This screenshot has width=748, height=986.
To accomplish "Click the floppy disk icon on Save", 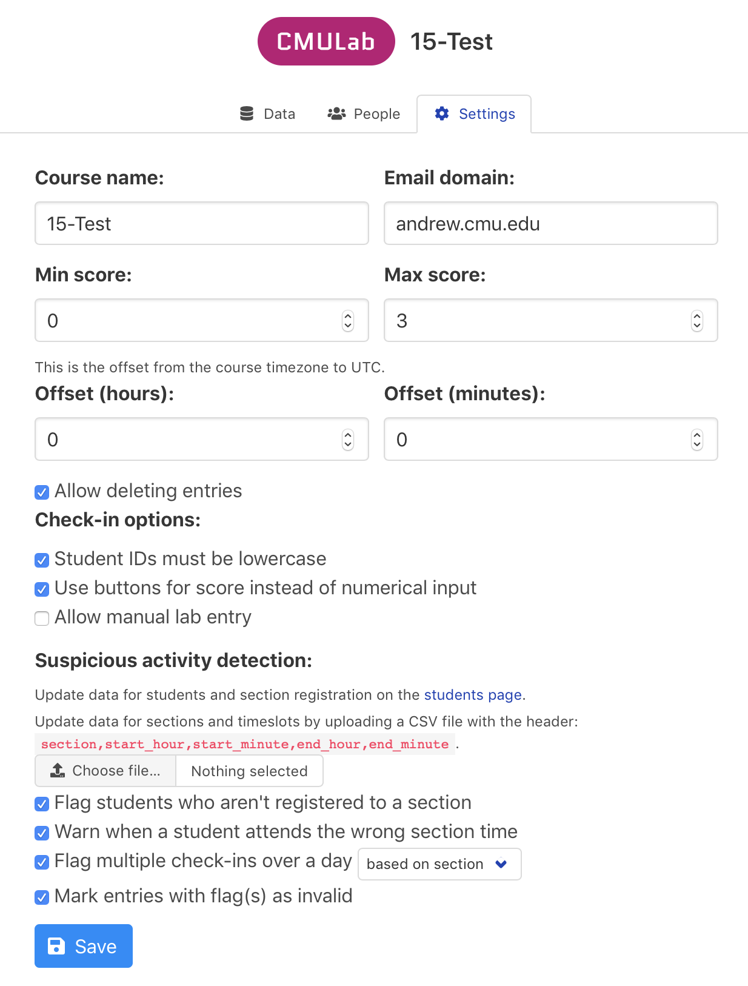I will click(56, 946).
